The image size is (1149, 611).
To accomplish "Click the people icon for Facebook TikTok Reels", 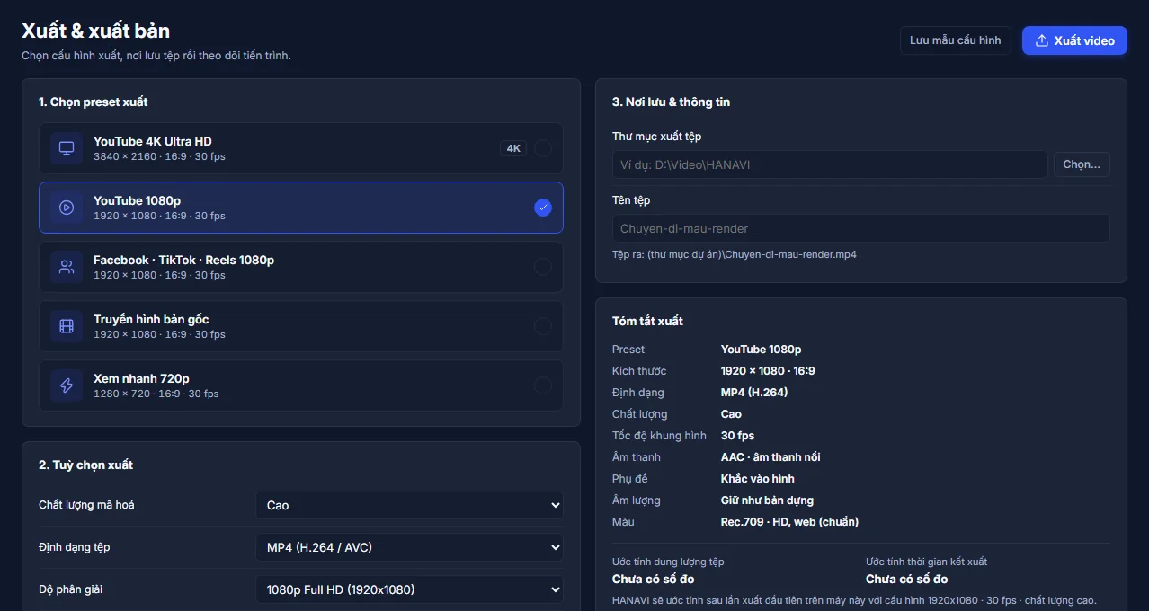I will click(67, 267).
